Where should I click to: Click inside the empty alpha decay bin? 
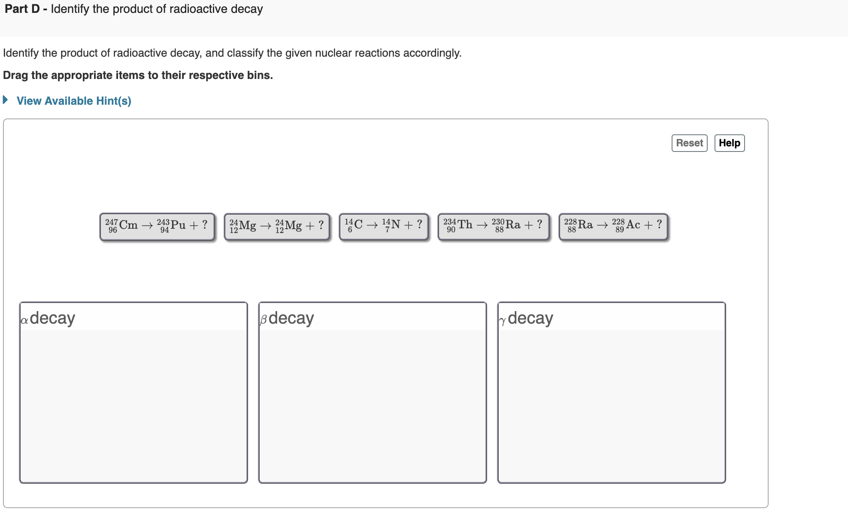coord(133,406)
